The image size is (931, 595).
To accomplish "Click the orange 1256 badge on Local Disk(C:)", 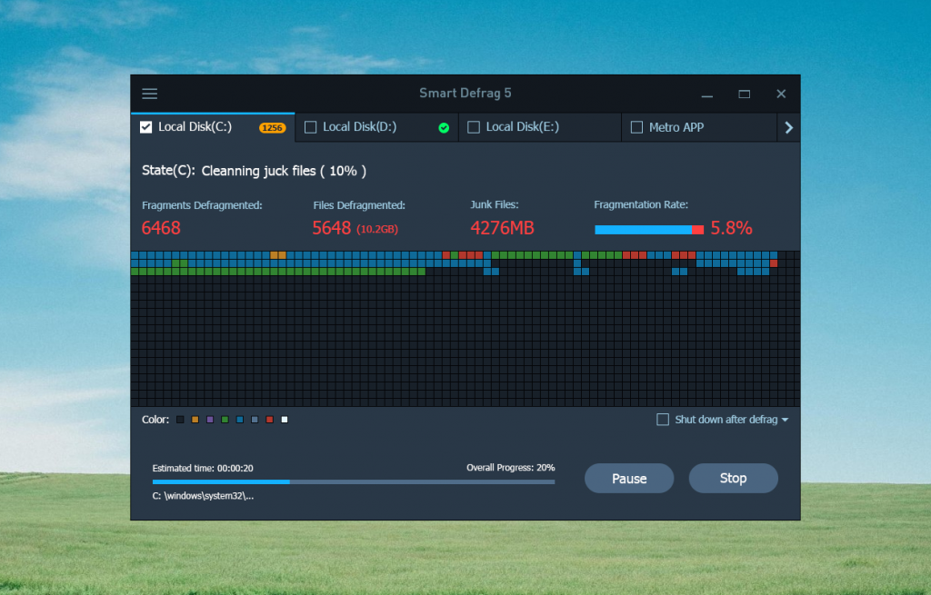I will (x=273, y=127).
